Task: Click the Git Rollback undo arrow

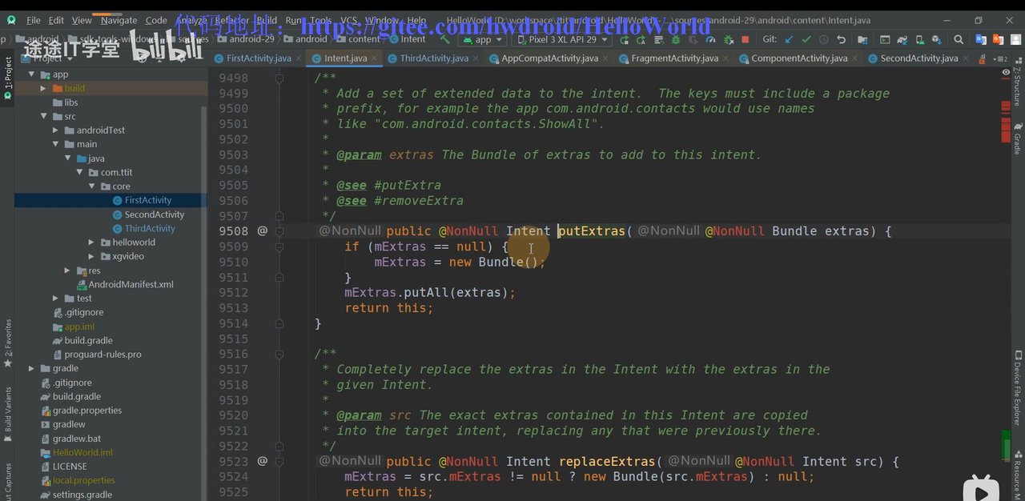Action: 841,39
